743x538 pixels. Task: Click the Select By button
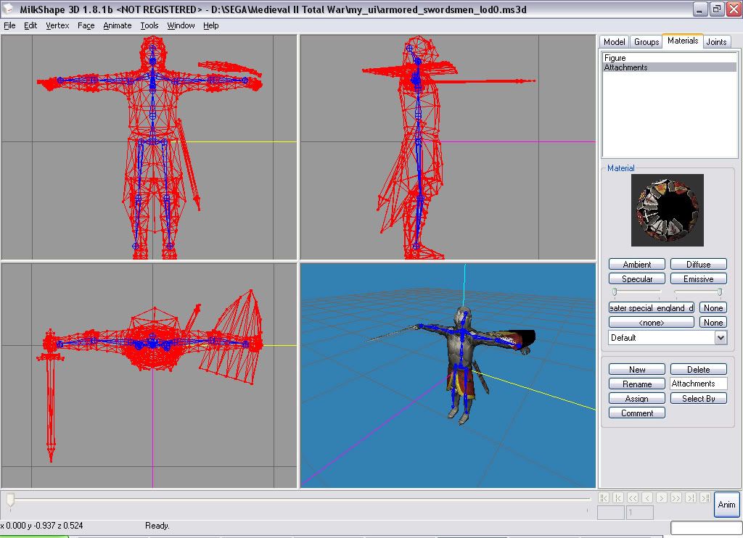[x=699, y=399]
